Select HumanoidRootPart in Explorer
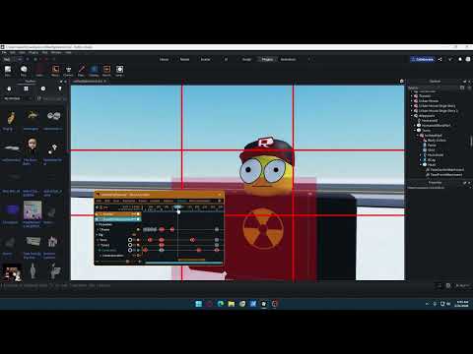The height and width of the screenshot is (354, 473). click(x=436, y=126)
